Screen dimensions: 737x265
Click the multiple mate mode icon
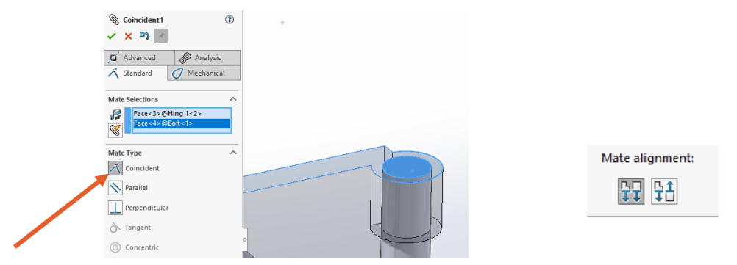[115, 131]
